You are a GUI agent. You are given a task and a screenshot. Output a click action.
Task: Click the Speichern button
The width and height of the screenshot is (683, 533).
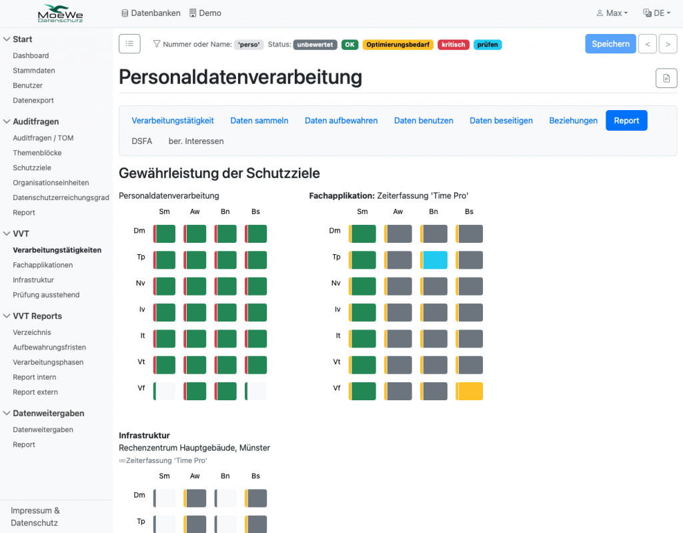tap(610, 44)
